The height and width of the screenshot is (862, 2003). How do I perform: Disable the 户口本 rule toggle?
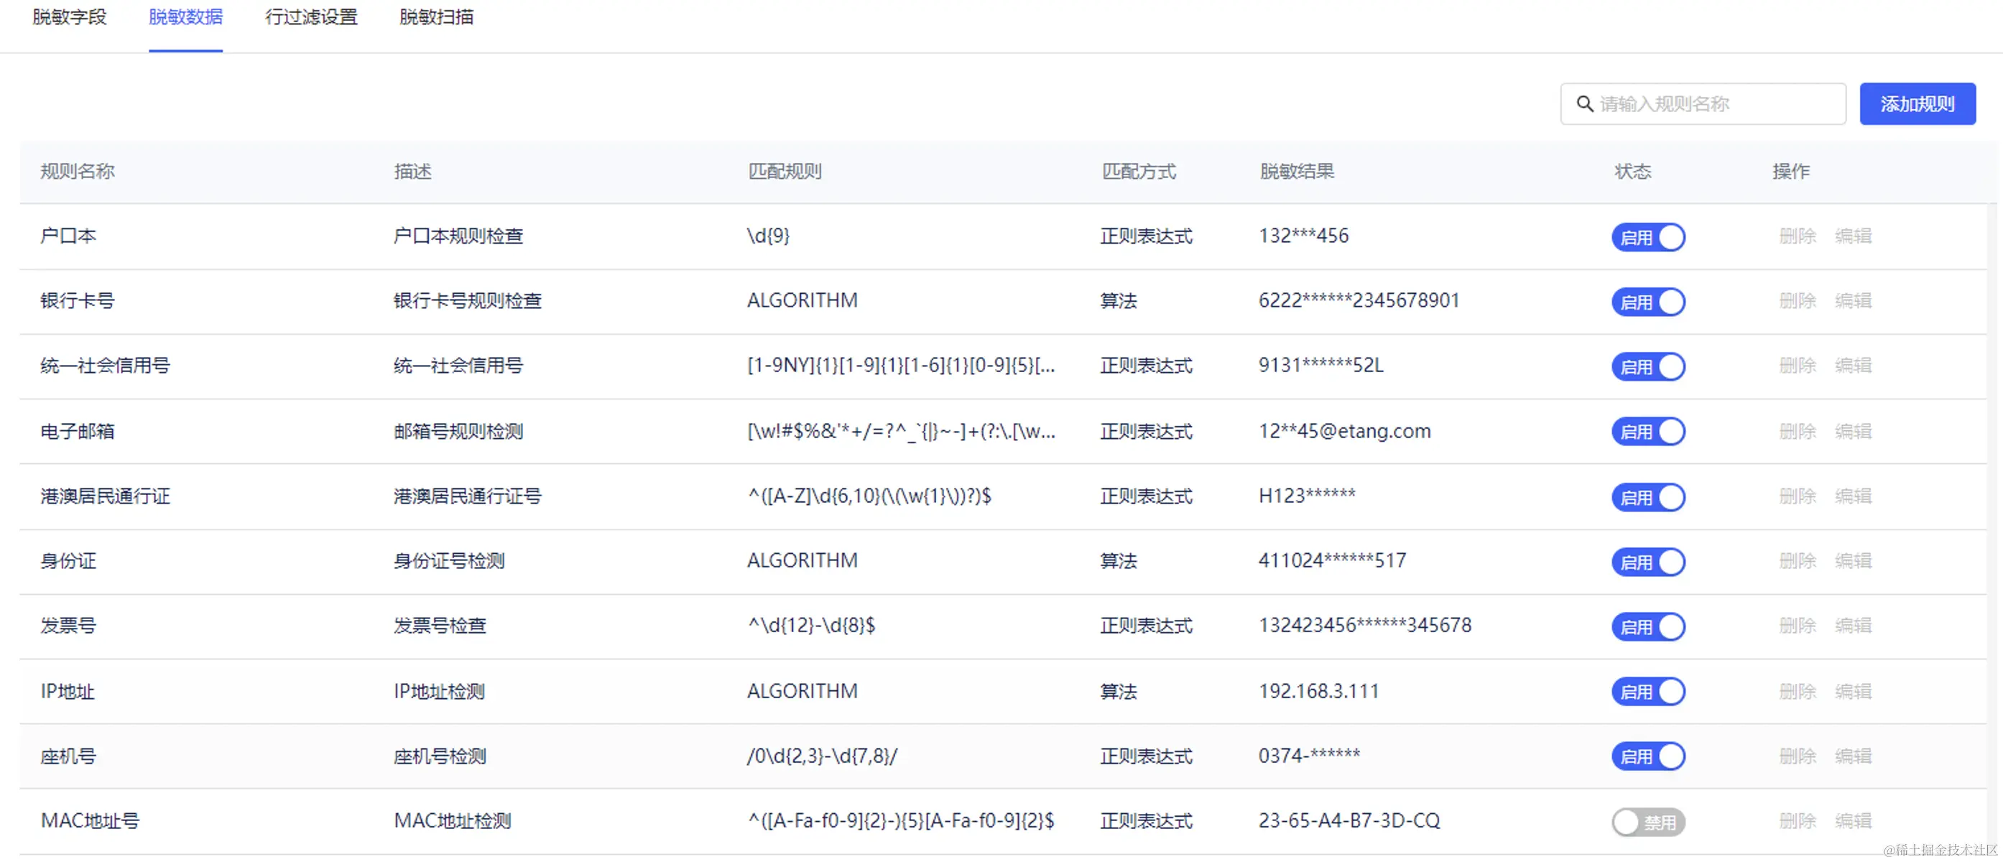pos(1647,237)
